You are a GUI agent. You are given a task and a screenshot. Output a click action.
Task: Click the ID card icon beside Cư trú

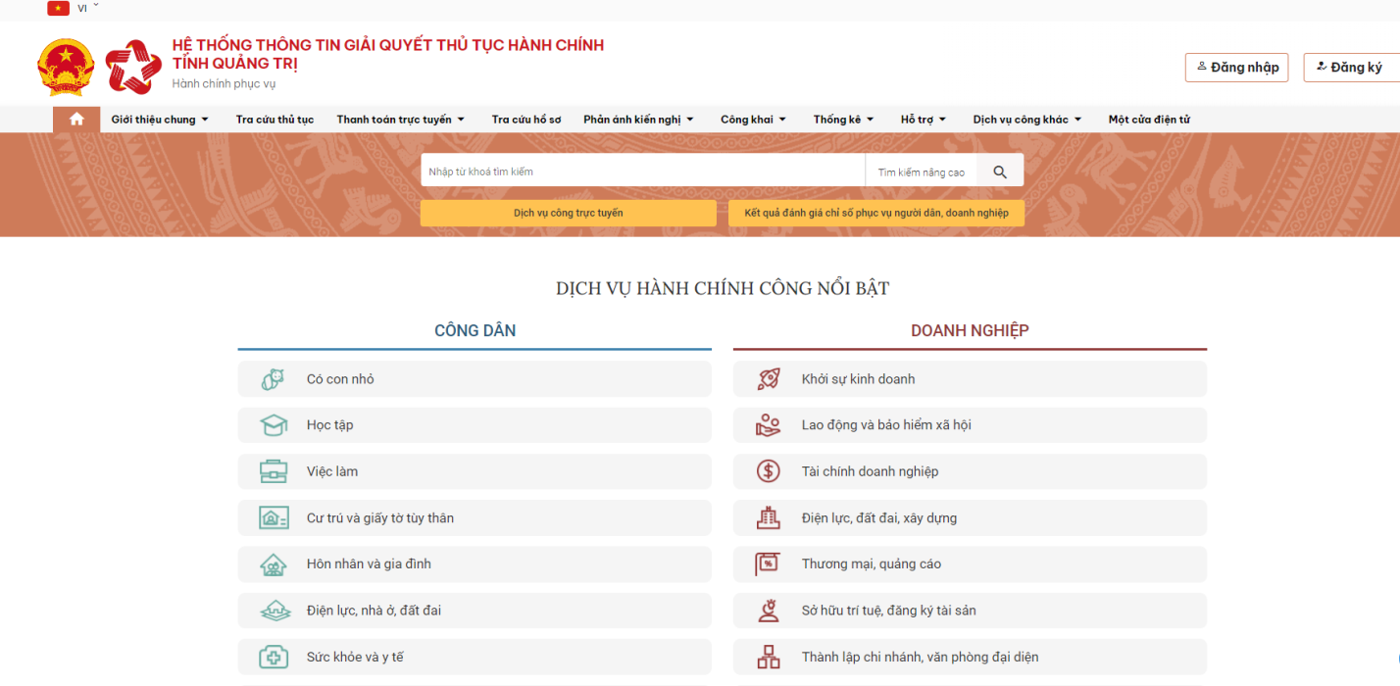pos(274,517)
